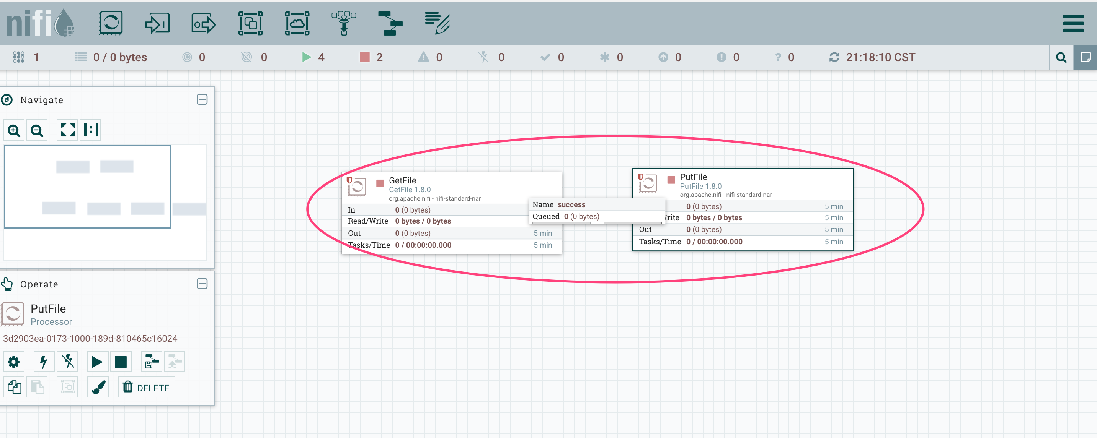Click the GetFile red stopped indicator
Viewport: 1097px width, 438px height.
[x=380, y=183]
